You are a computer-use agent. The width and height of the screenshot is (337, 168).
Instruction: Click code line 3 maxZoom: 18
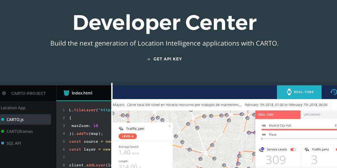(85, 126)
